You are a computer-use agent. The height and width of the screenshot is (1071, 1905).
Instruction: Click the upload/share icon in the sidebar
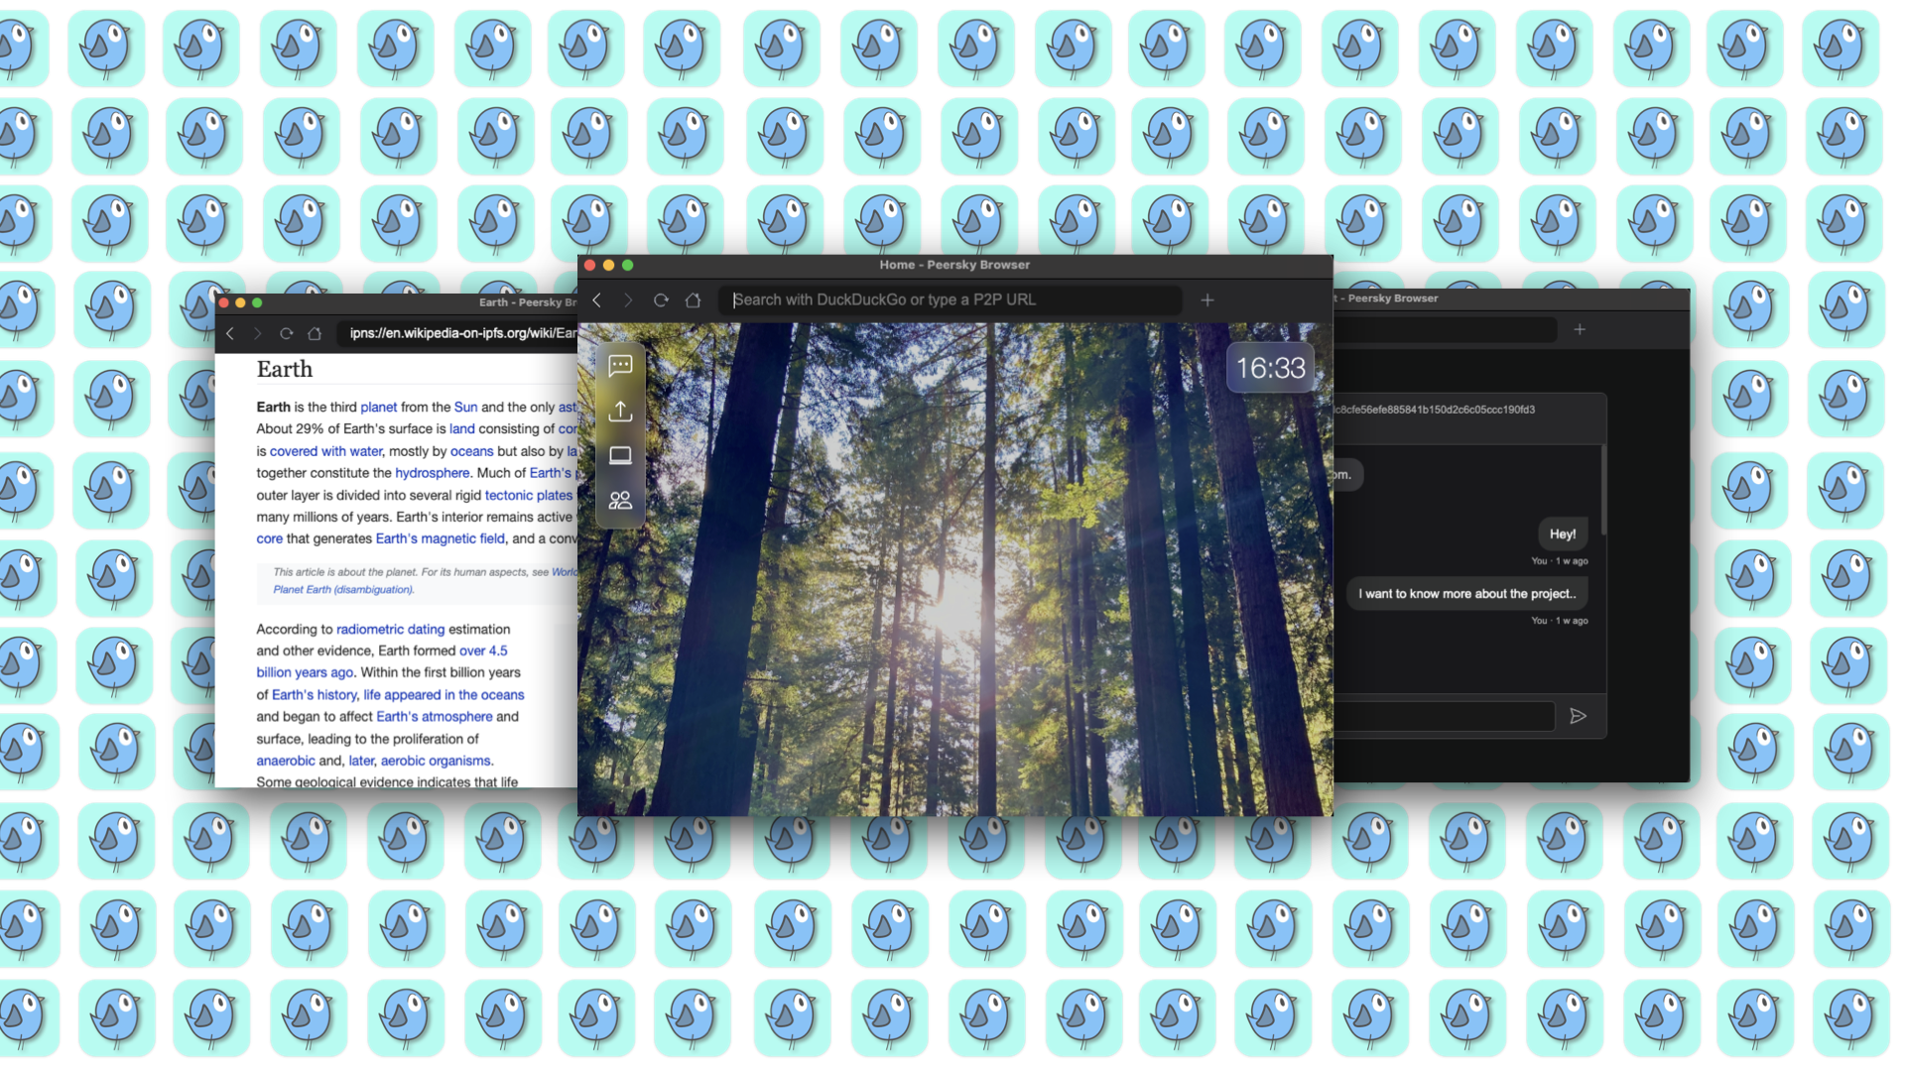pyautogui.click(x=620, y=411)
